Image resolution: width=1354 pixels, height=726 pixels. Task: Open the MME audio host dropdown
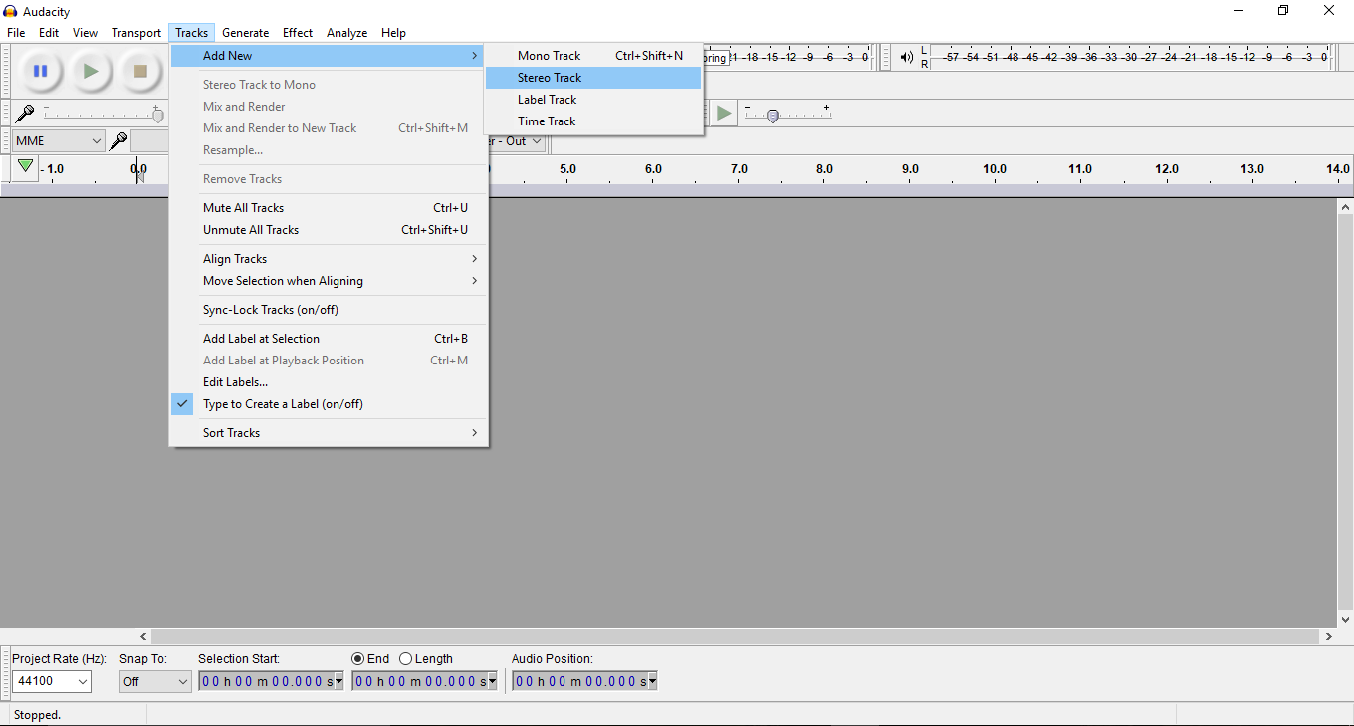pyautogui.click(x=59, y=141)
